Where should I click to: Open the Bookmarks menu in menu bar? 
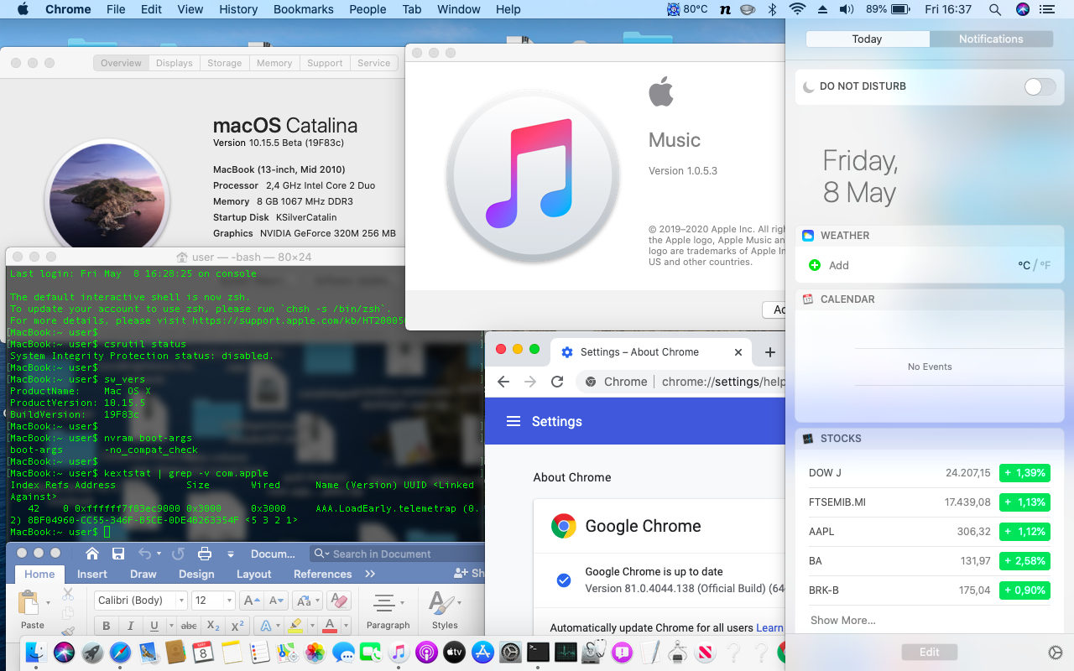click(x=303, y=9)
